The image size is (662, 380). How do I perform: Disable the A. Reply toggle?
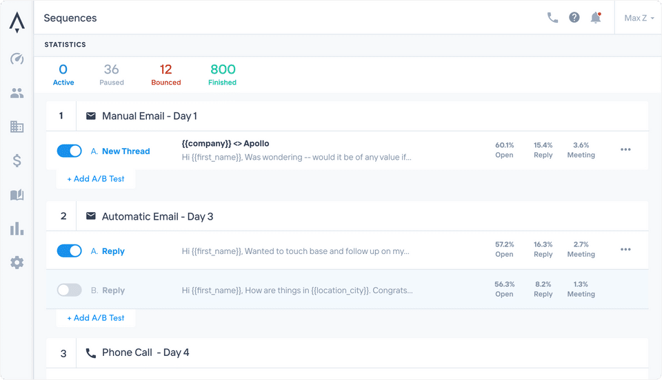click(x=69, y=251)
